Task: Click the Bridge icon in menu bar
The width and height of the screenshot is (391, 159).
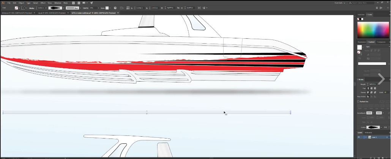Action: coord(73,3)
